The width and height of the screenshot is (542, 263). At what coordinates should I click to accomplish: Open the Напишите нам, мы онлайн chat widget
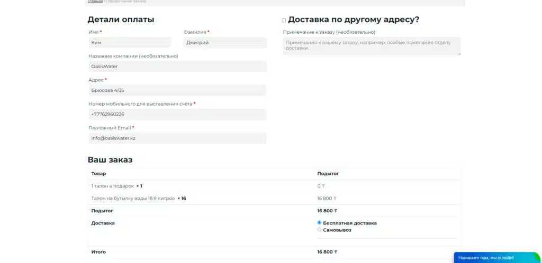click(496, 258)
